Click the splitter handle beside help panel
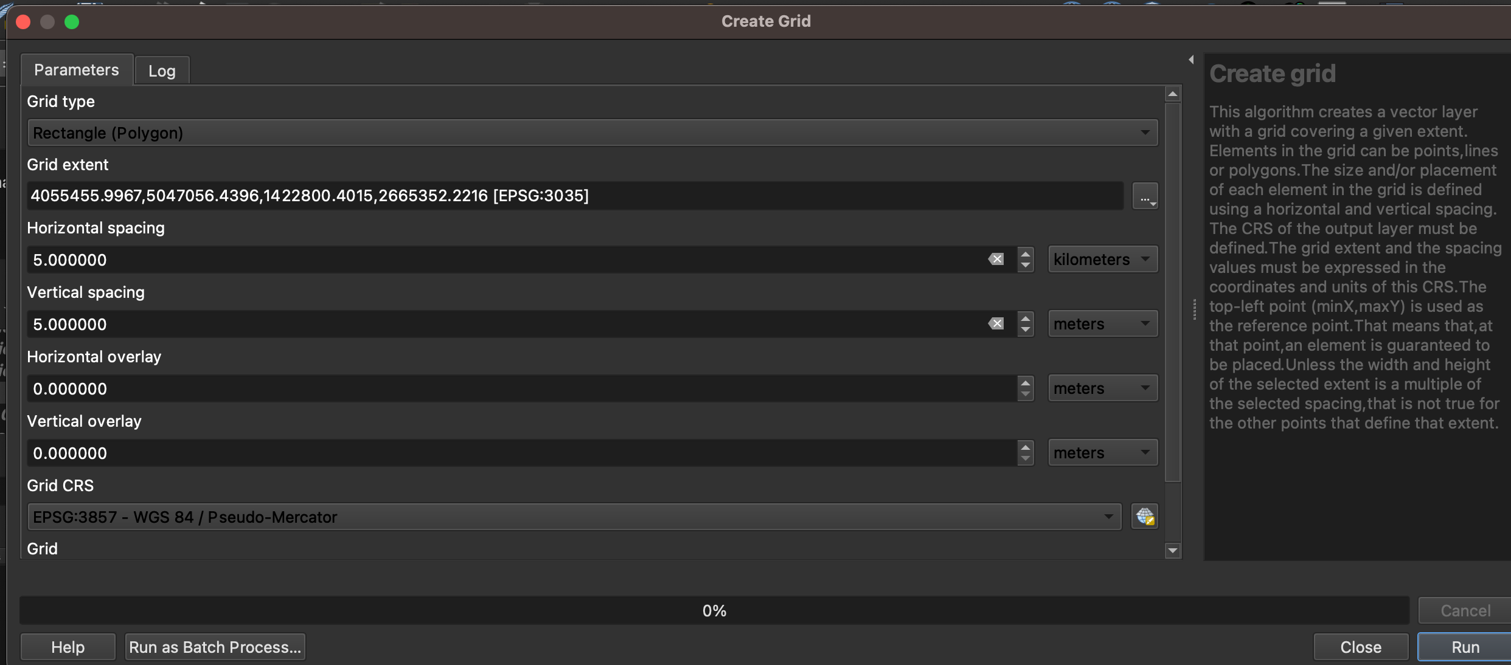The width and height of the screenshot is (1511, 665). [1195, 309]
